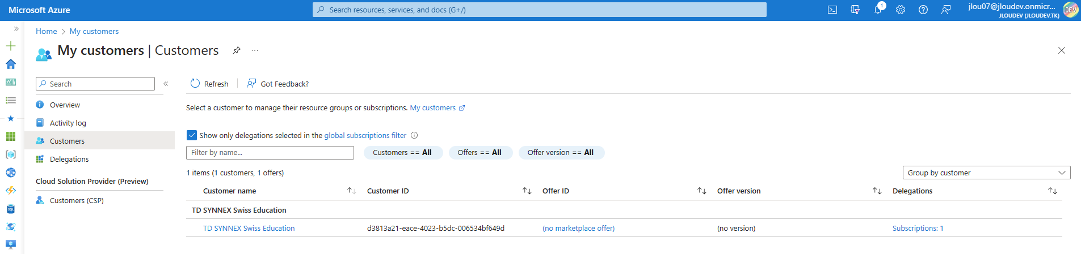1081x254 pixels.
Task: Open SQL databases icon in sidebar
Action: (11, 209)
